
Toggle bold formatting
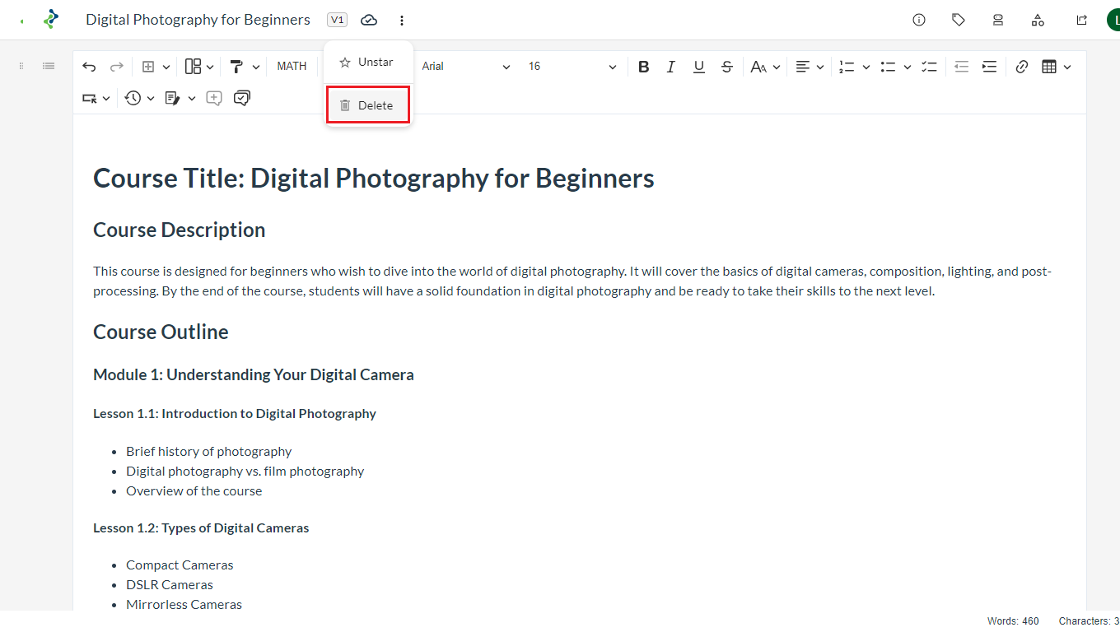point(644,67)
